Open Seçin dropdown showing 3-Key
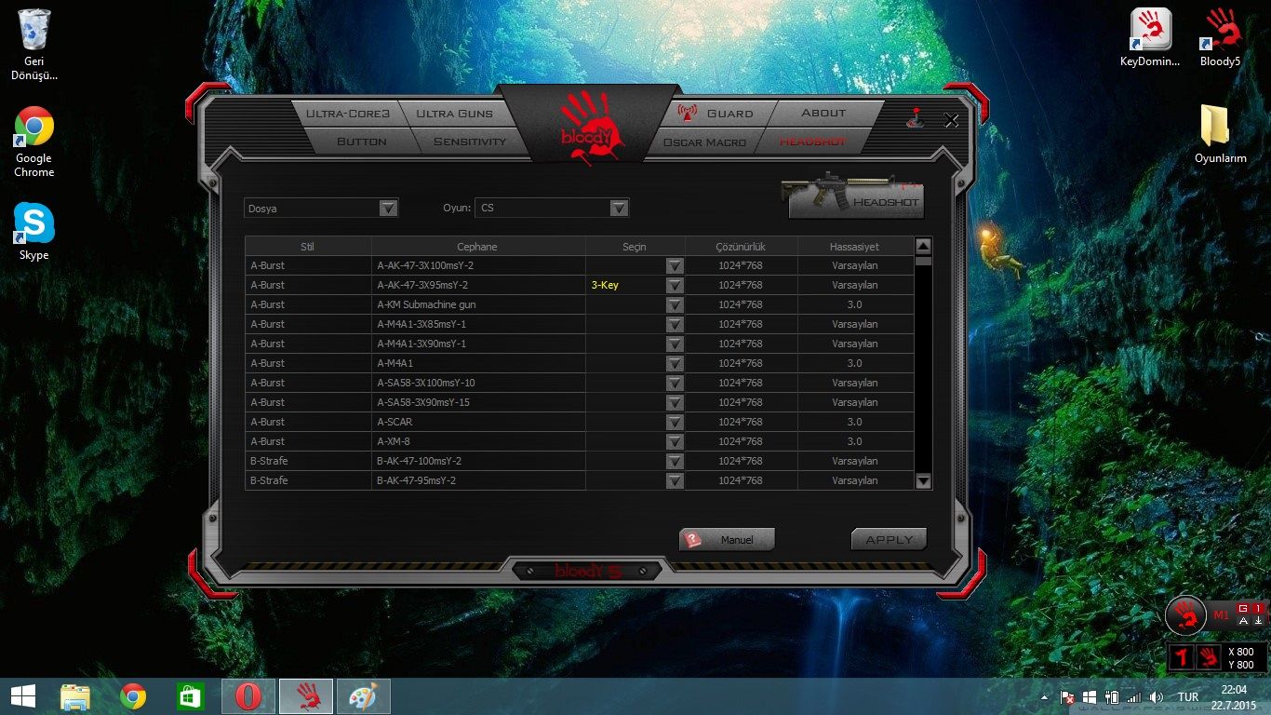The height and width of the screenshot is (715, 1271). click(x=675, y=286)
